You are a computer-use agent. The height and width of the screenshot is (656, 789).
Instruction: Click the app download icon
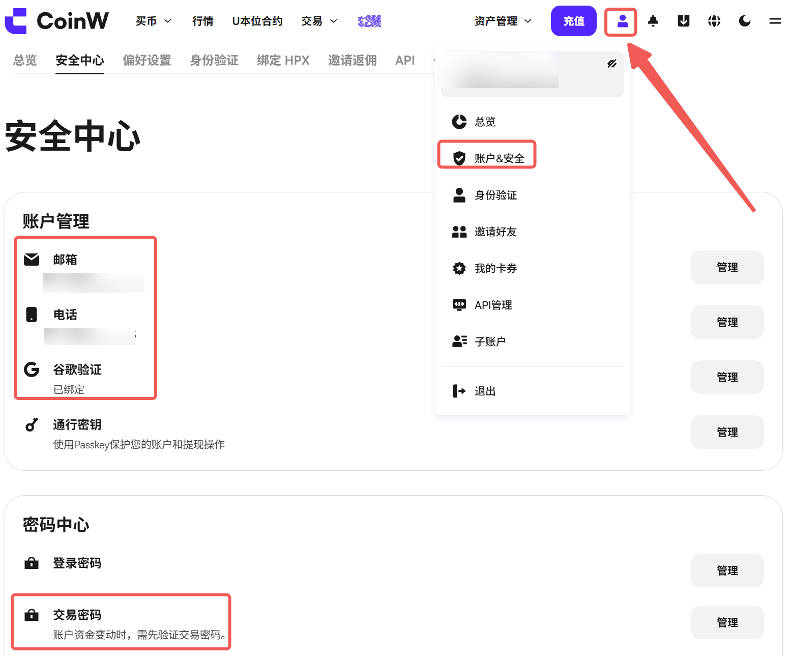click(x=684, y=21)
